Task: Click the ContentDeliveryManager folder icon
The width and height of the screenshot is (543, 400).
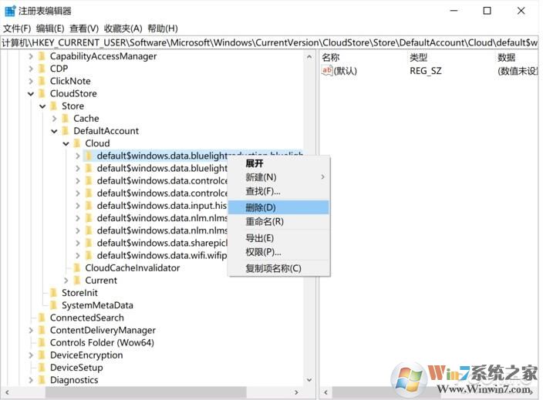Action: click(x=42, y=330)
